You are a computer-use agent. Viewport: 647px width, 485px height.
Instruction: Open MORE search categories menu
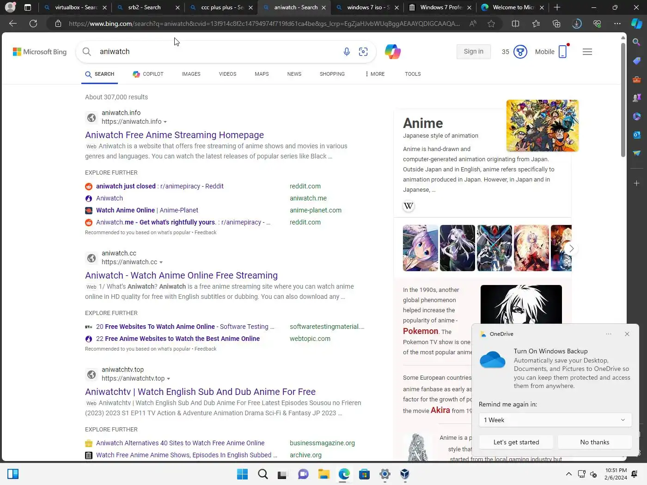[x=375, y=74]
